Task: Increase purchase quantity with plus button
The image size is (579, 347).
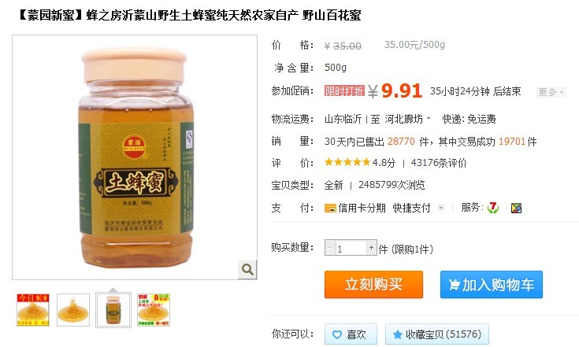Action: (x=372, y=247)
